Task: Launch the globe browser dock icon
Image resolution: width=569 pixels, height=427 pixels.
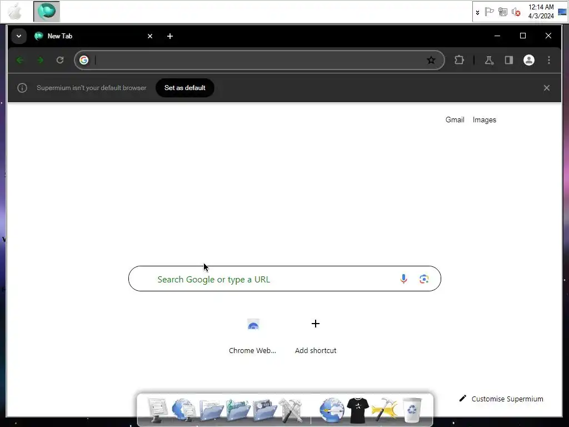Action: 332,410
